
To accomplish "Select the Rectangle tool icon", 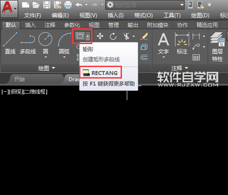I will click(80, 36).
